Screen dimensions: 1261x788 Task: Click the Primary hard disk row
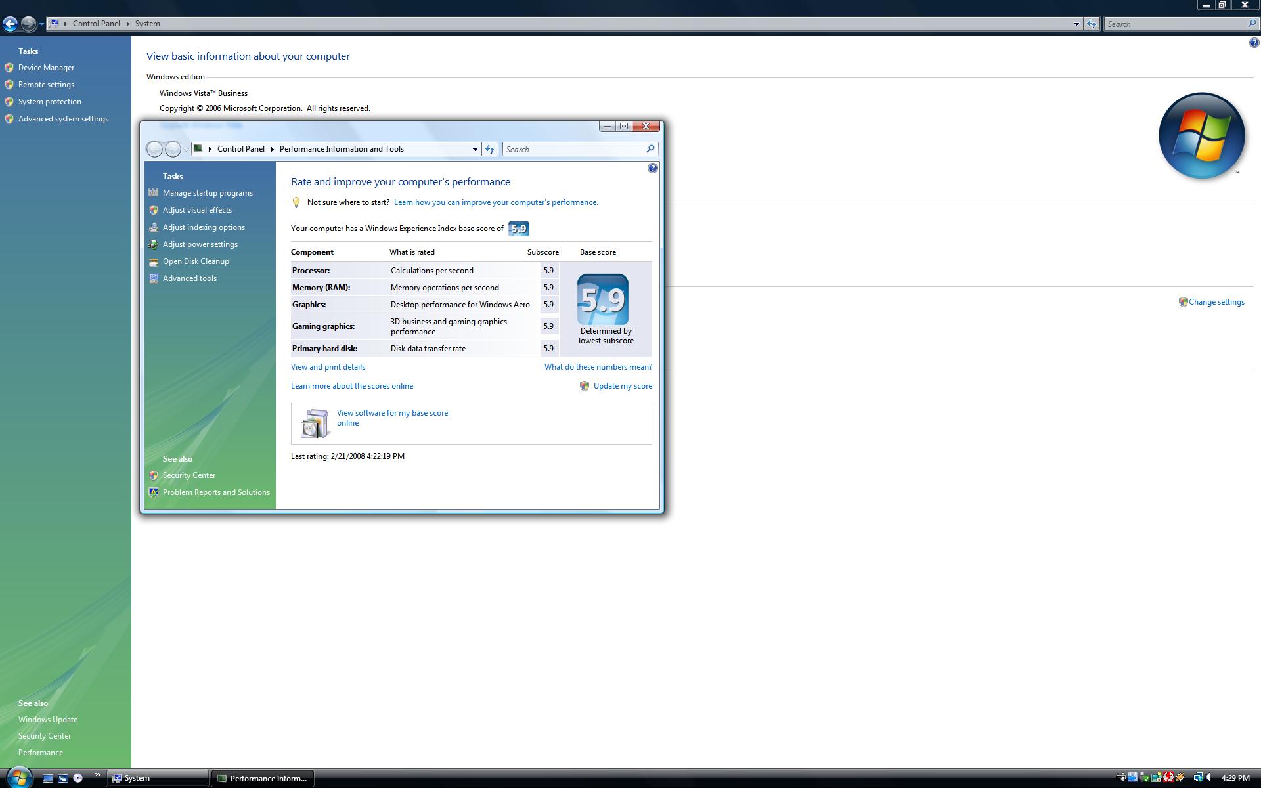425,349
